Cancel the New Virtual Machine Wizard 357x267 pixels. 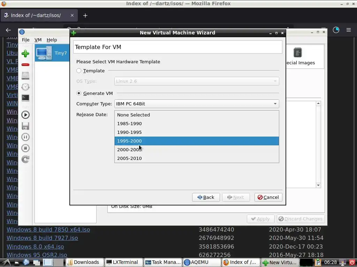tap(268, 197)
